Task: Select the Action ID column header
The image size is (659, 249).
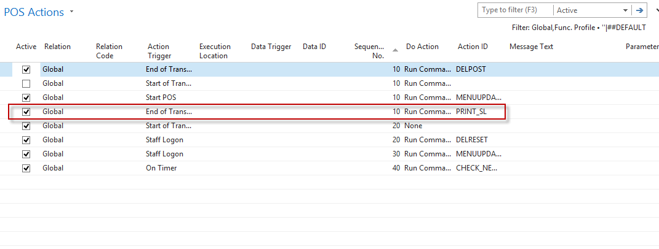Action: (x=473, y=47)
